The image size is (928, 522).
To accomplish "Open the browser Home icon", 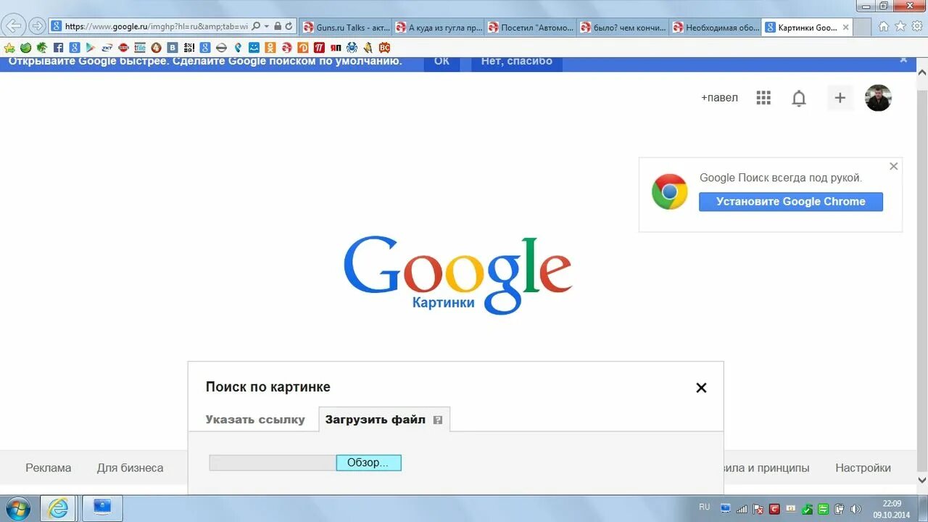I will pos(883,26).
